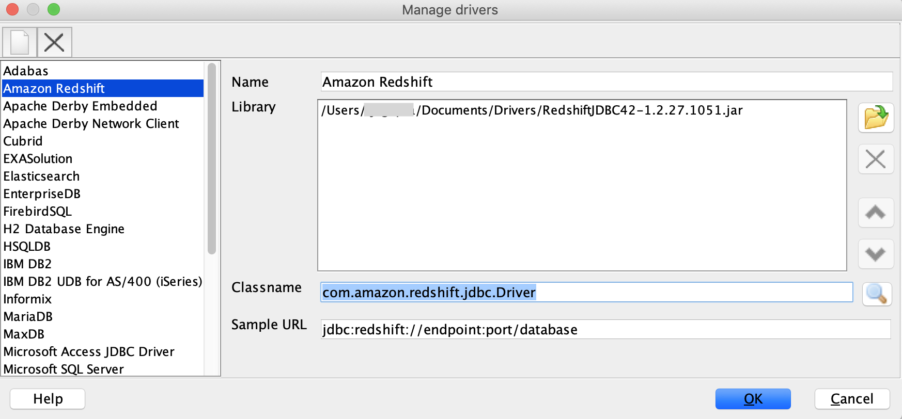This screenshot has height=419, width=902.
Task: Search for driver classname in library
Action: (877, 294)
